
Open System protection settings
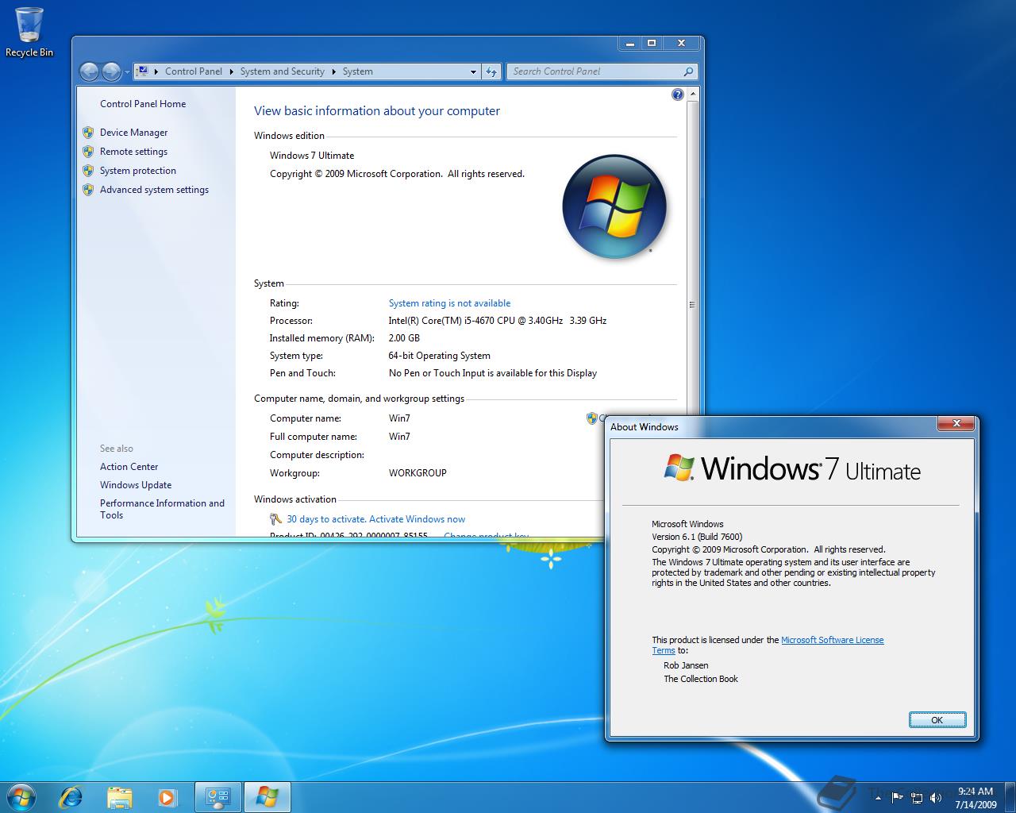click(x=138, y=170)
